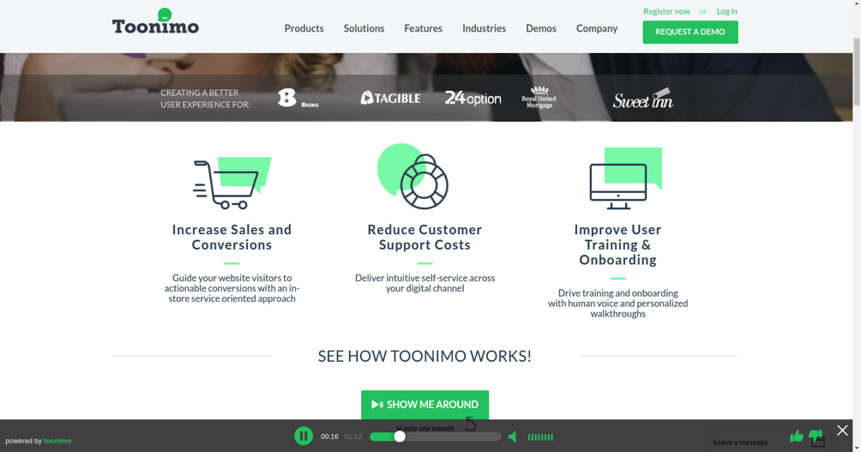Open the Industries menu
Viewport: 861px width, 452px height.
[484, 28]
